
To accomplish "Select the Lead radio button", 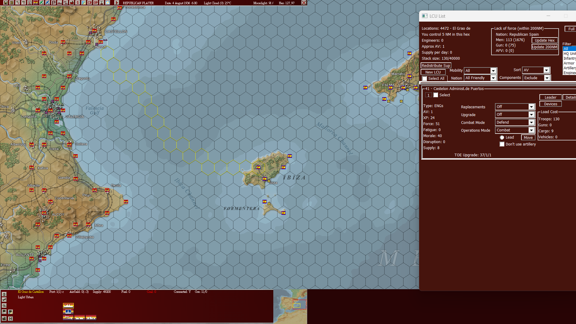I will pyautogui.click(x=502, y=137).
